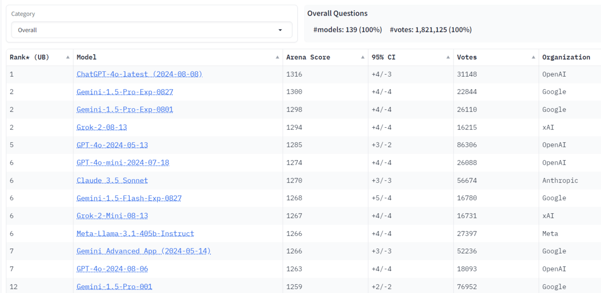Viewport: 601px width, 293px height.
Task: Select Votes cell 22844
Action: tap(496, 92)
